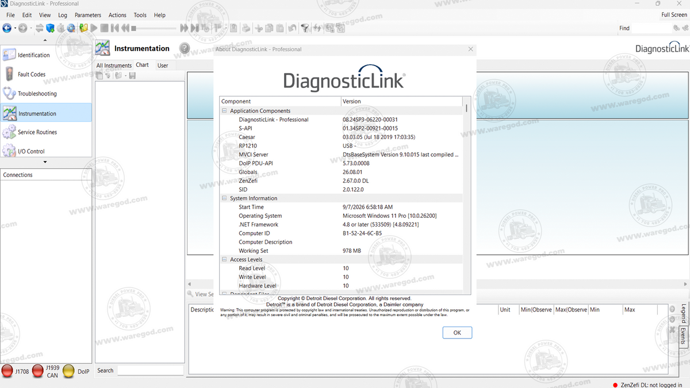Click the ZenZefi DL not logged in status
Screen dimensions: 690x388
(646, 385)
